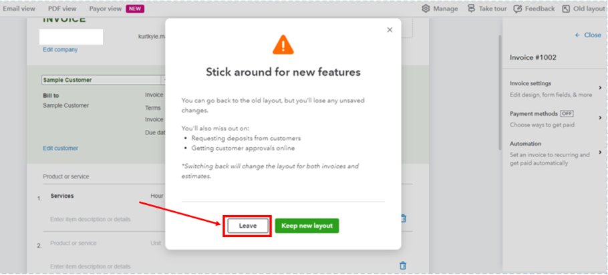Switch to Email view tab
The image size is (608, 275).
tap(19, 9)
